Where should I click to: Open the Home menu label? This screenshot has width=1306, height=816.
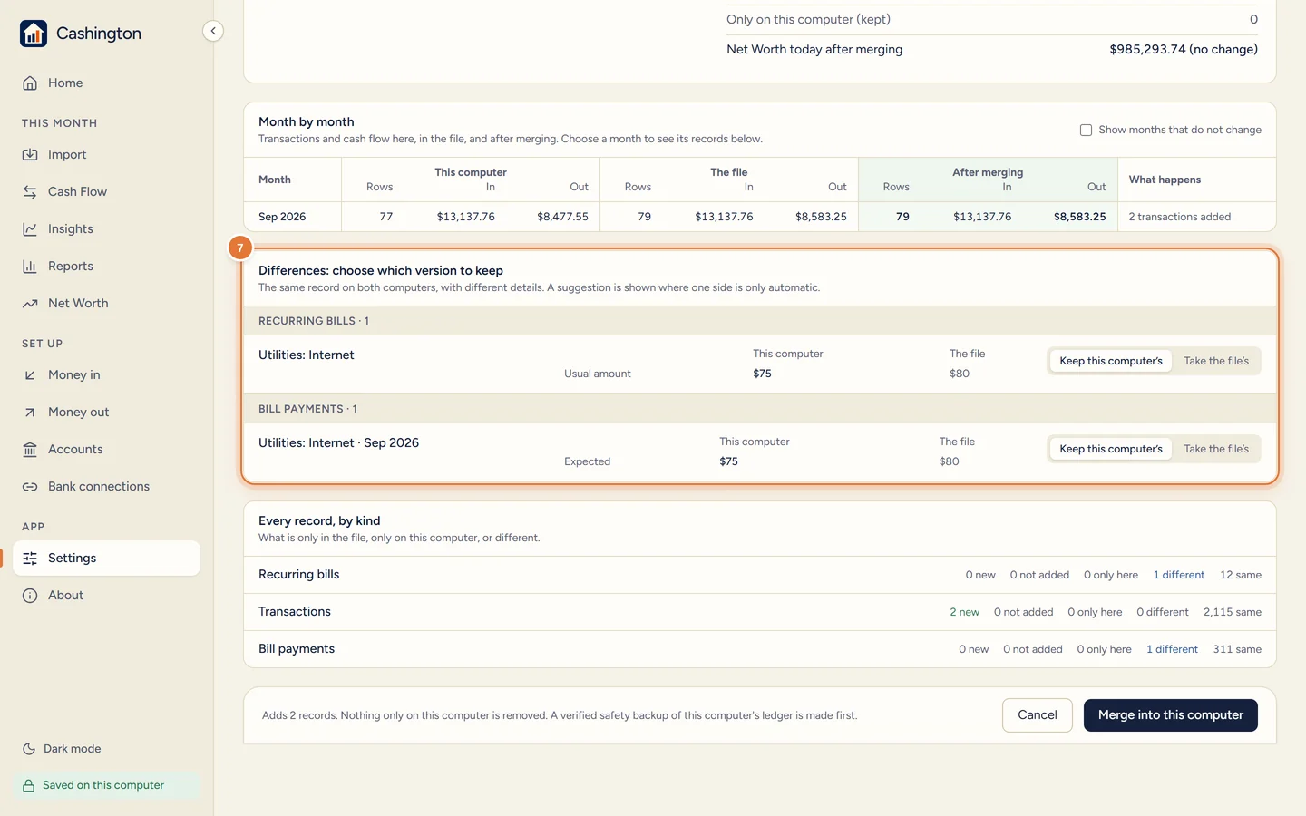click(65, 83)
